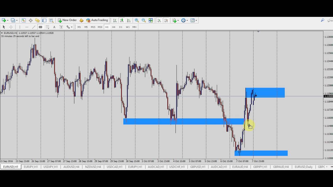Draw a Vertical Line tool
Image resolution: width=333 pixels, height=187 pixels.
20,27
